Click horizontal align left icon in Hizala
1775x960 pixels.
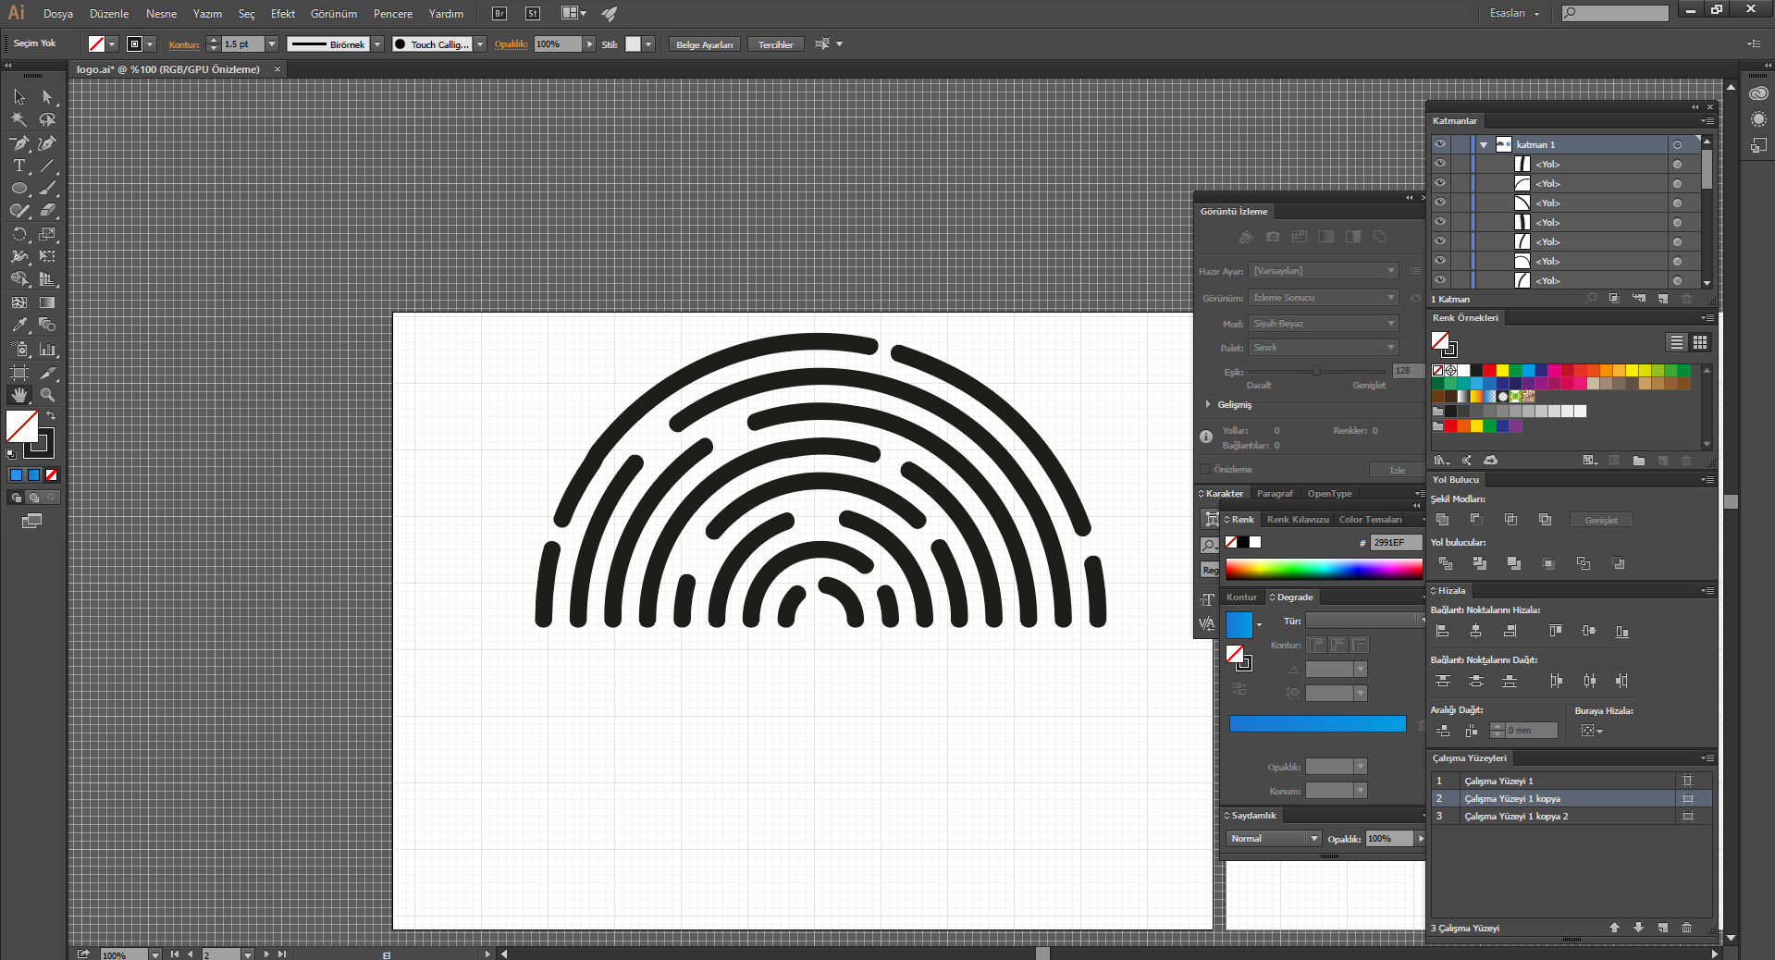pyautogui.click(x=1443, y=631)
